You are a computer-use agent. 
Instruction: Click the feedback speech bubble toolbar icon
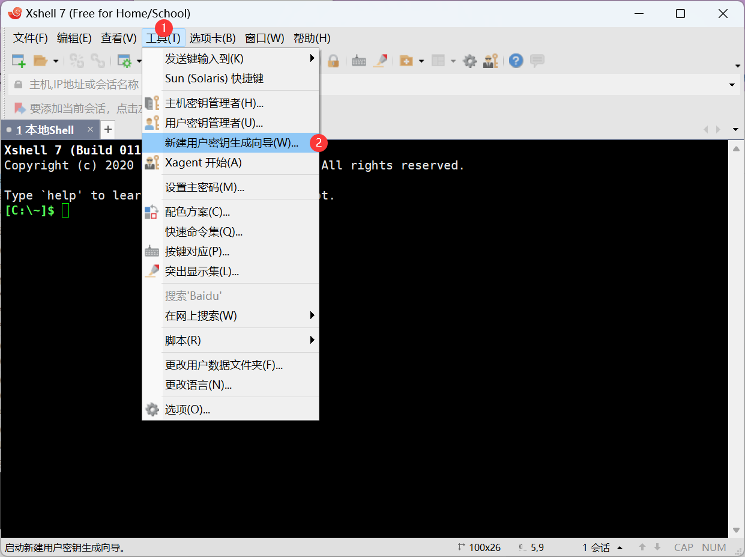537,61
